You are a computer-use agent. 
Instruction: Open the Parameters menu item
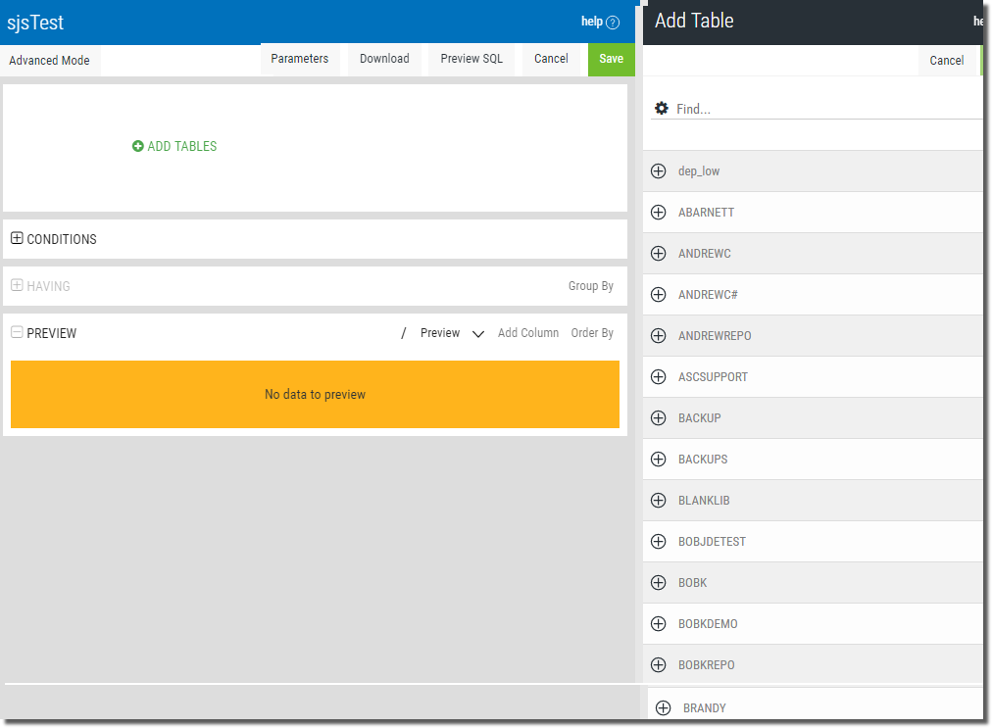pyautogui.click(x=300, y=59)
